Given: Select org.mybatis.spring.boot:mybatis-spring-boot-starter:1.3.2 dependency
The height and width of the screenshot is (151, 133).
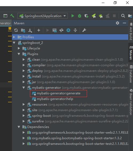Looking at the screenshot, I should coord(77,138).
